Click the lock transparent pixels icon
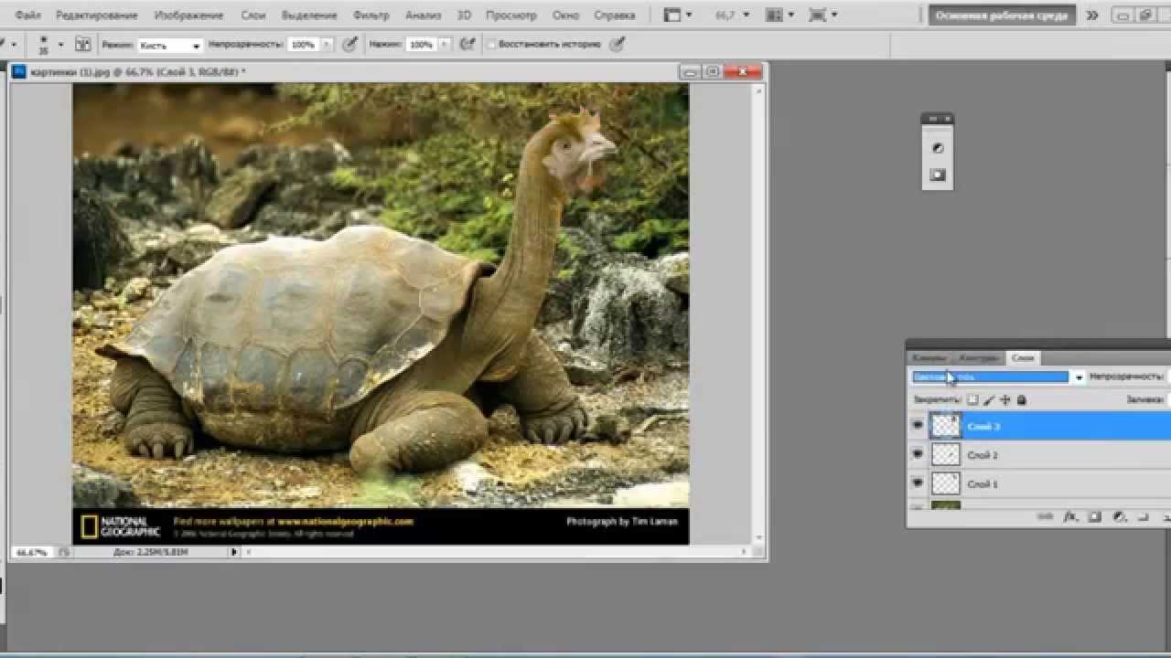 (x=972, y=400)
